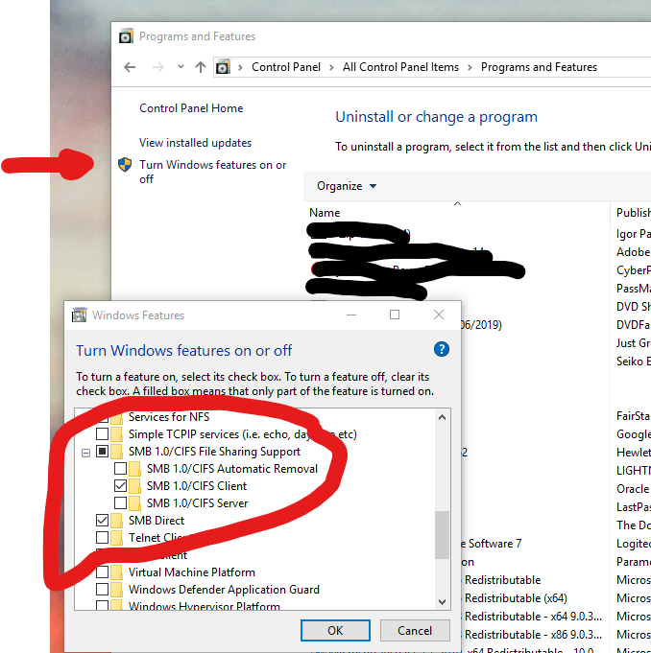Toggle Simple TCPIP services checkbox

(102, 434)
